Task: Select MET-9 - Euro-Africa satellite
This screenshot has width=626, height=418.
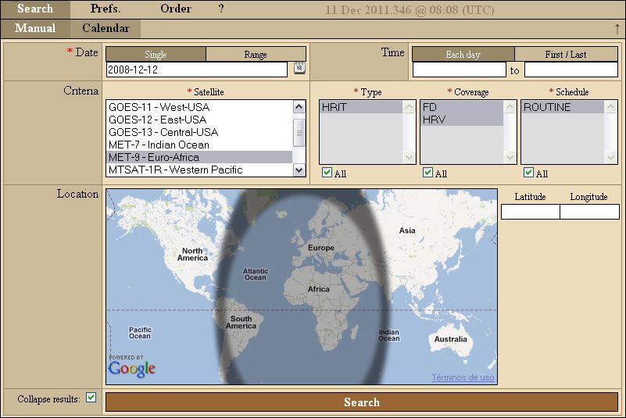Action: click(199, 157)
